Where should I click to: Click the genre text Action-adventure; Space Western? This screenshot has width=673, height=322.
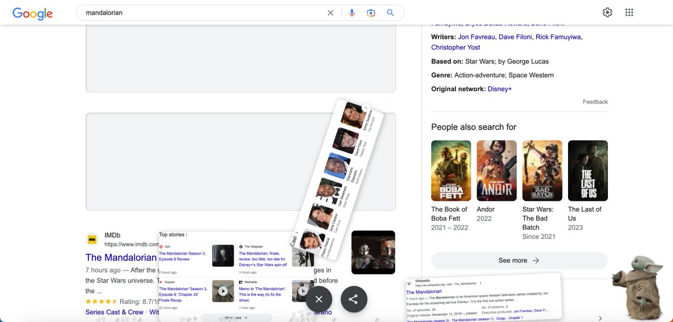coord(504,75)
